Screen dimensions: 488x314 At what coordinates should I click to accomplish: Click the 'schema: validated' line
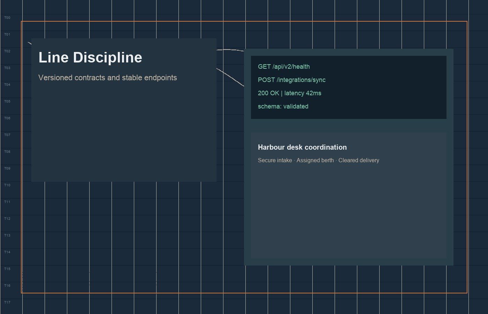(x=283, y=106)
